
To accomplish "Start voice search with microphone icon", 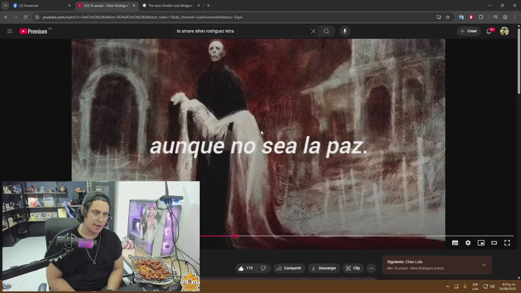I will point(345,31).
